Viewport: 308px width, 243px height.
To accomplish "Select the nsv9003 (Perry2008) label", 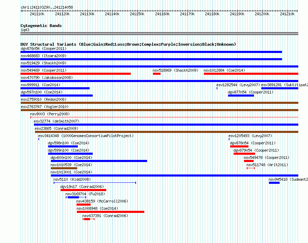I will point(50,114).
